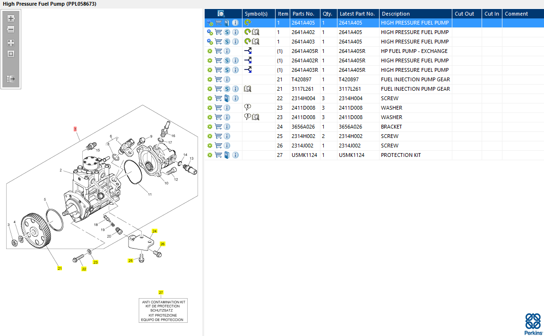Add part 2641A402 to cart
The width and height of the screenshot is (544, 336).
pos(218,32)
